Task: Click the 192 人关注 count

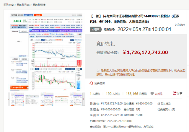Action: tap(113, 94)
